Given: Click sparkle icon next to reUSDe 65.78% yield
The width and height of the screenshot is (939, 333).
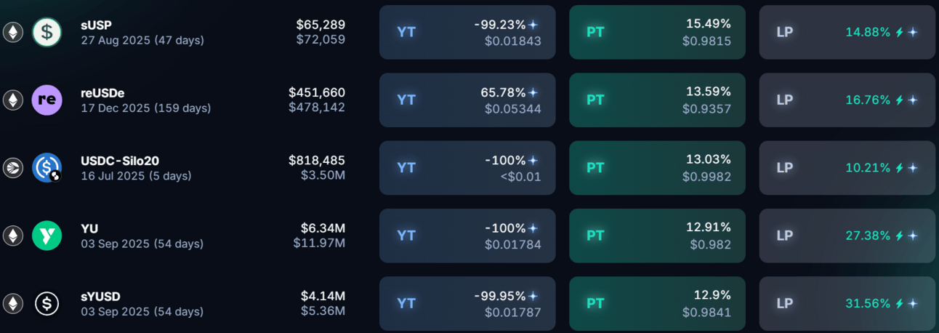Looking at the screenshot, I should [x=533, y=92].
